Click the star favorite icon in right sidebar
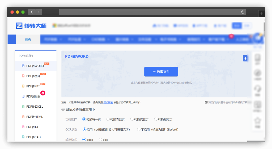The height and width of the screenshot is (149, 272). 258,121
